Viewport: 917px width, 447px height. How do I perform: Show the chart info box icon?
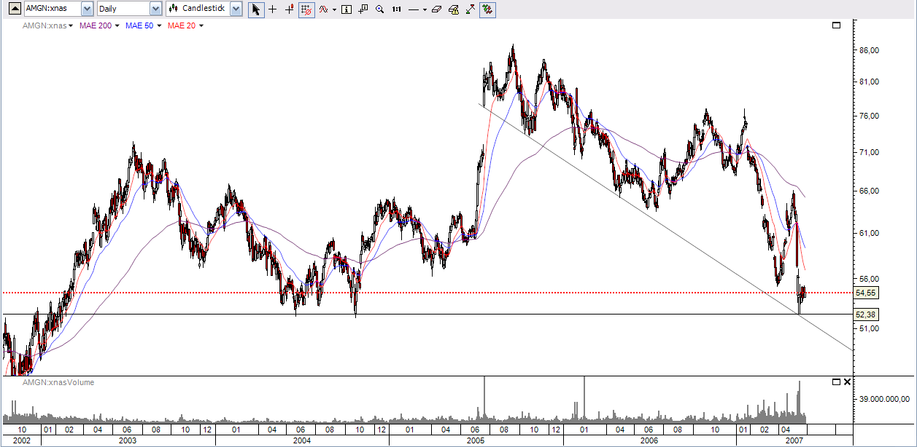(347, 9)
